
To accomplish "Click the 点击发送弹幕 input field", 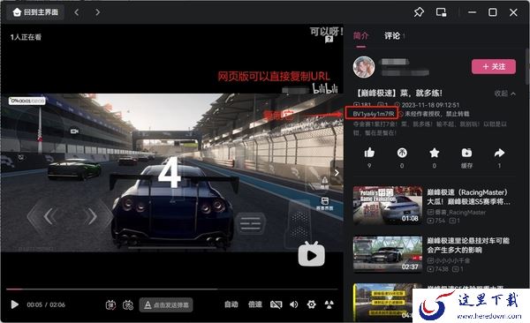I will 166,304.
